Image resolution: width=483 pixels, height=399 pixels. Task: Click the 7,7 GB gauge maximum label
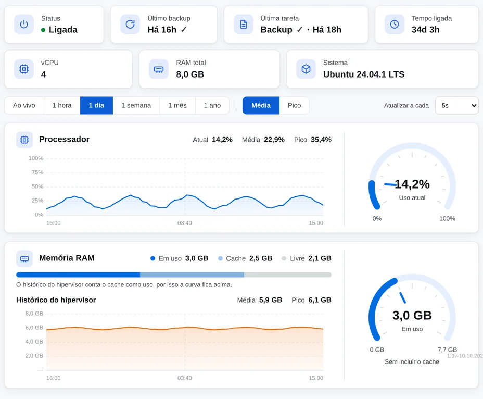tap(447, 350)
